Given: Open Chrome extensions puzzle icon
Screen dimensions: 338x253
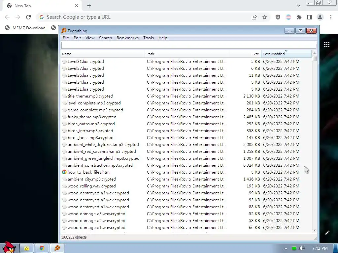Looking at the screenshot, I should [x=299, y=17].
